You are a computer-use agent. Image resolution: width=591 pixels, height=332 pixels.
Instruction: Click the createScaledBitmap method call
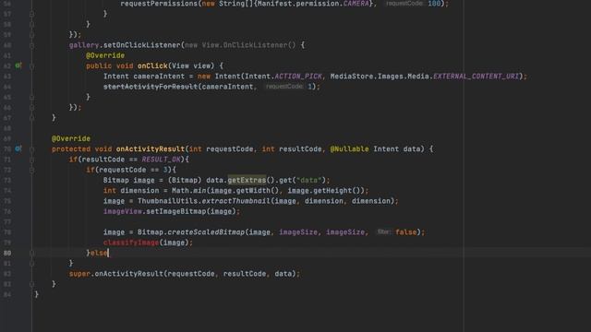[206, 232]
